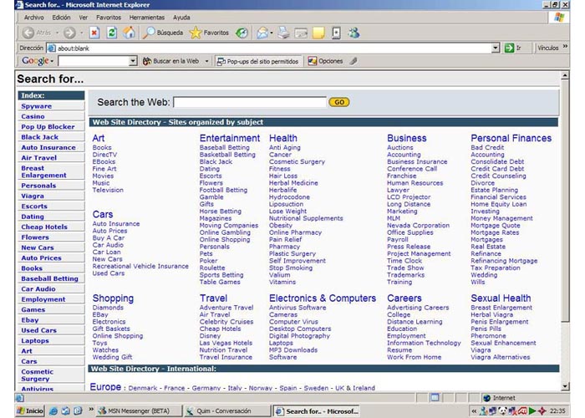Screen dimensions: 585x418
Task: Open Buscar en la Web dropdown arrow
Action: tap(206, 61)
